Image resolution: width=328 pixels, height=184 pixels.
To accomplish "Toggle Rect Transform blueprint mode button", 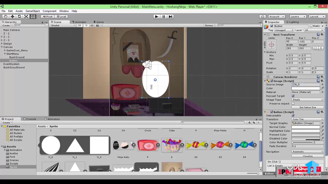I will click(x=315, y=48).
